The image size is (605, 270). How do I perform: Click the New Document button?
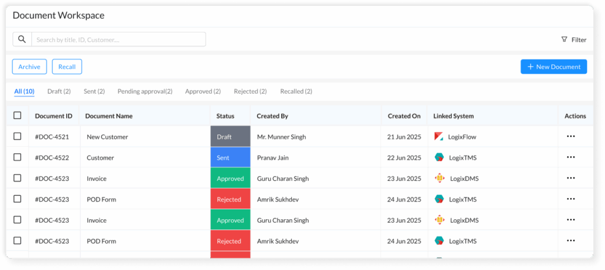pos(554,67)
